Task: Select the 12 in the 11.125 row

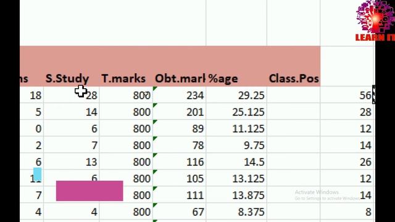Action: (x=347, y=128)
